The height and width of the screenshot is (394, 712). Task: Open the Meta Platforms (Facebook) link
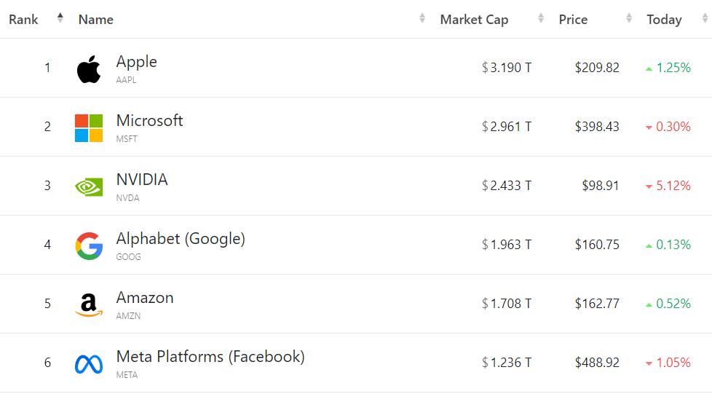coord(210,357)
